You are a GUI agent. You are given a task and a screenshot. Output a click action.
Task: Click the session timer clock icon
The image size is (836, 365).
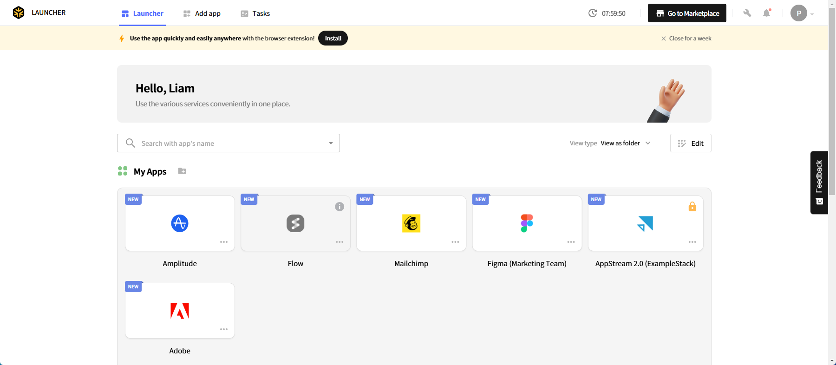593,13
